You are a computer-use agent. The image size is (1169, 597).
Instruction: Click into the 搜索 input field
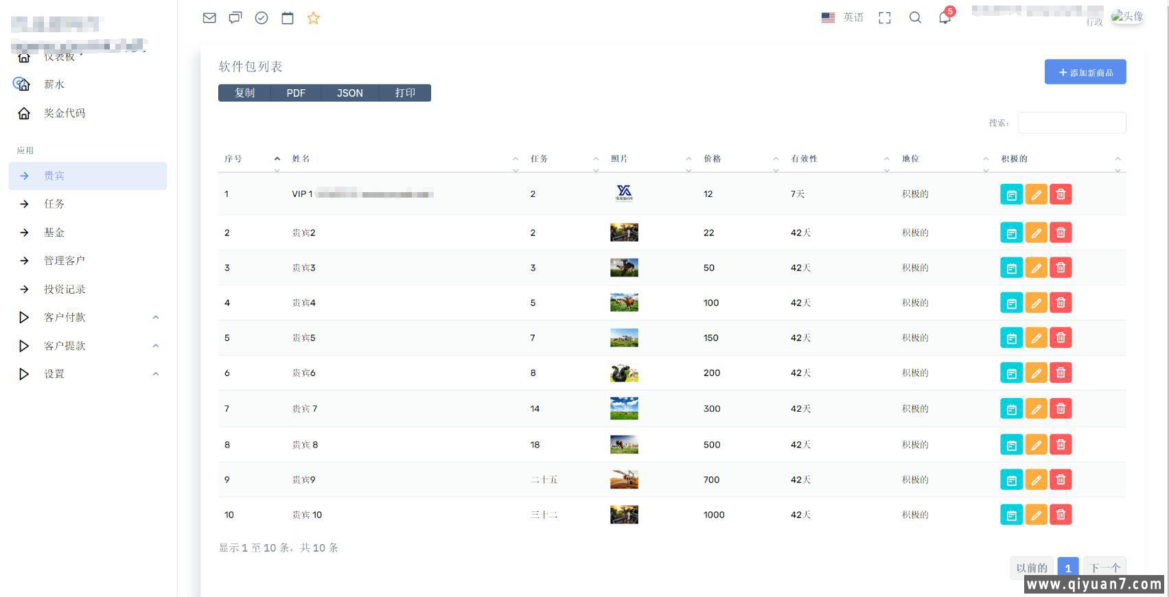point(1072,123)
